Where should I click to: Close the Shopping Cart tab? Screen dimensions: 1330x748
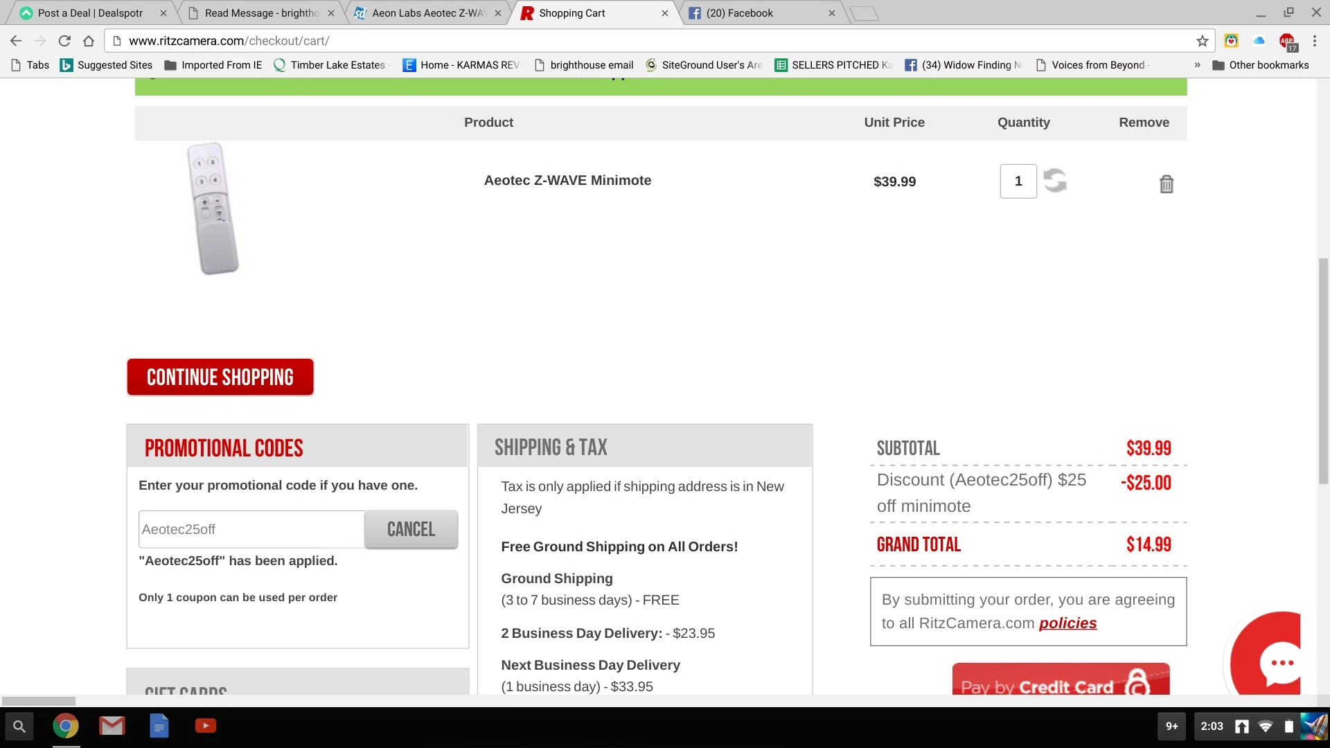coord(665,13)
